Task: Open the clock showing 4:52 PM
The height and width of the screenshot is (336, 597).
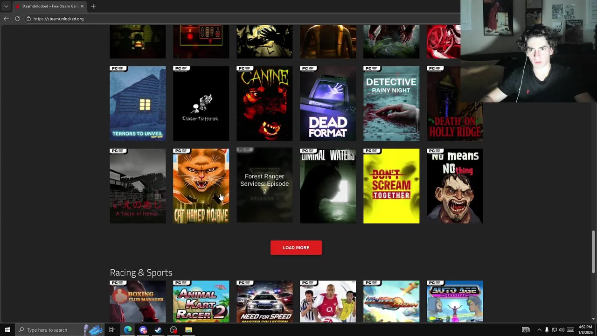Action: click(x=585, y=330)
